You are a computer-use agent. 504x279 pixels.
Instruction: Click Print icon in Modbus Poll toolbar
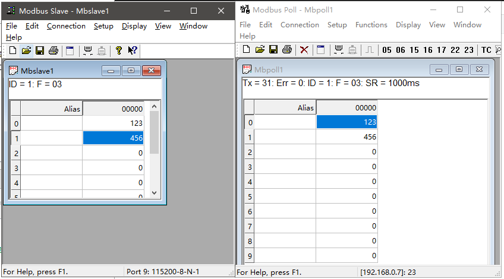coord(286,50)
